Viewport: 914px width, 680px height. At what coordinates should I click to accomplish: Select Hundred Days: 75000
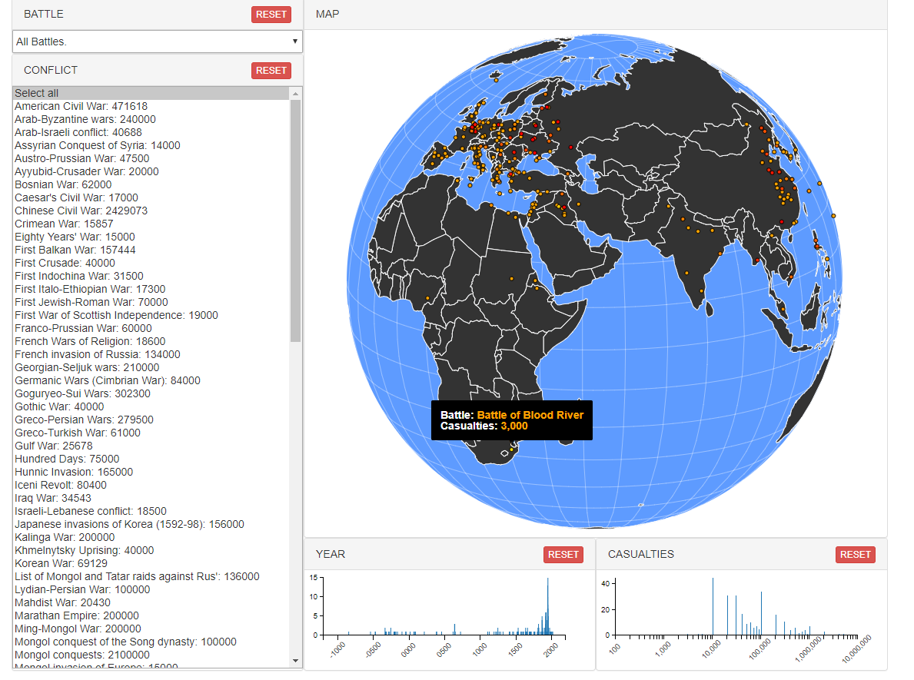point(151,459)
